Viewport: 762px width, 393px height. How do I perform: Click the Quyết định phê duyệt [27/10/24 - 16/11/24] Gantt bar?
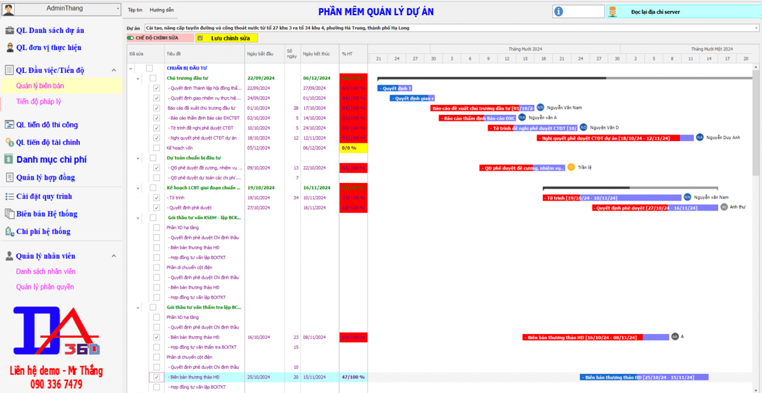[655, 208]
